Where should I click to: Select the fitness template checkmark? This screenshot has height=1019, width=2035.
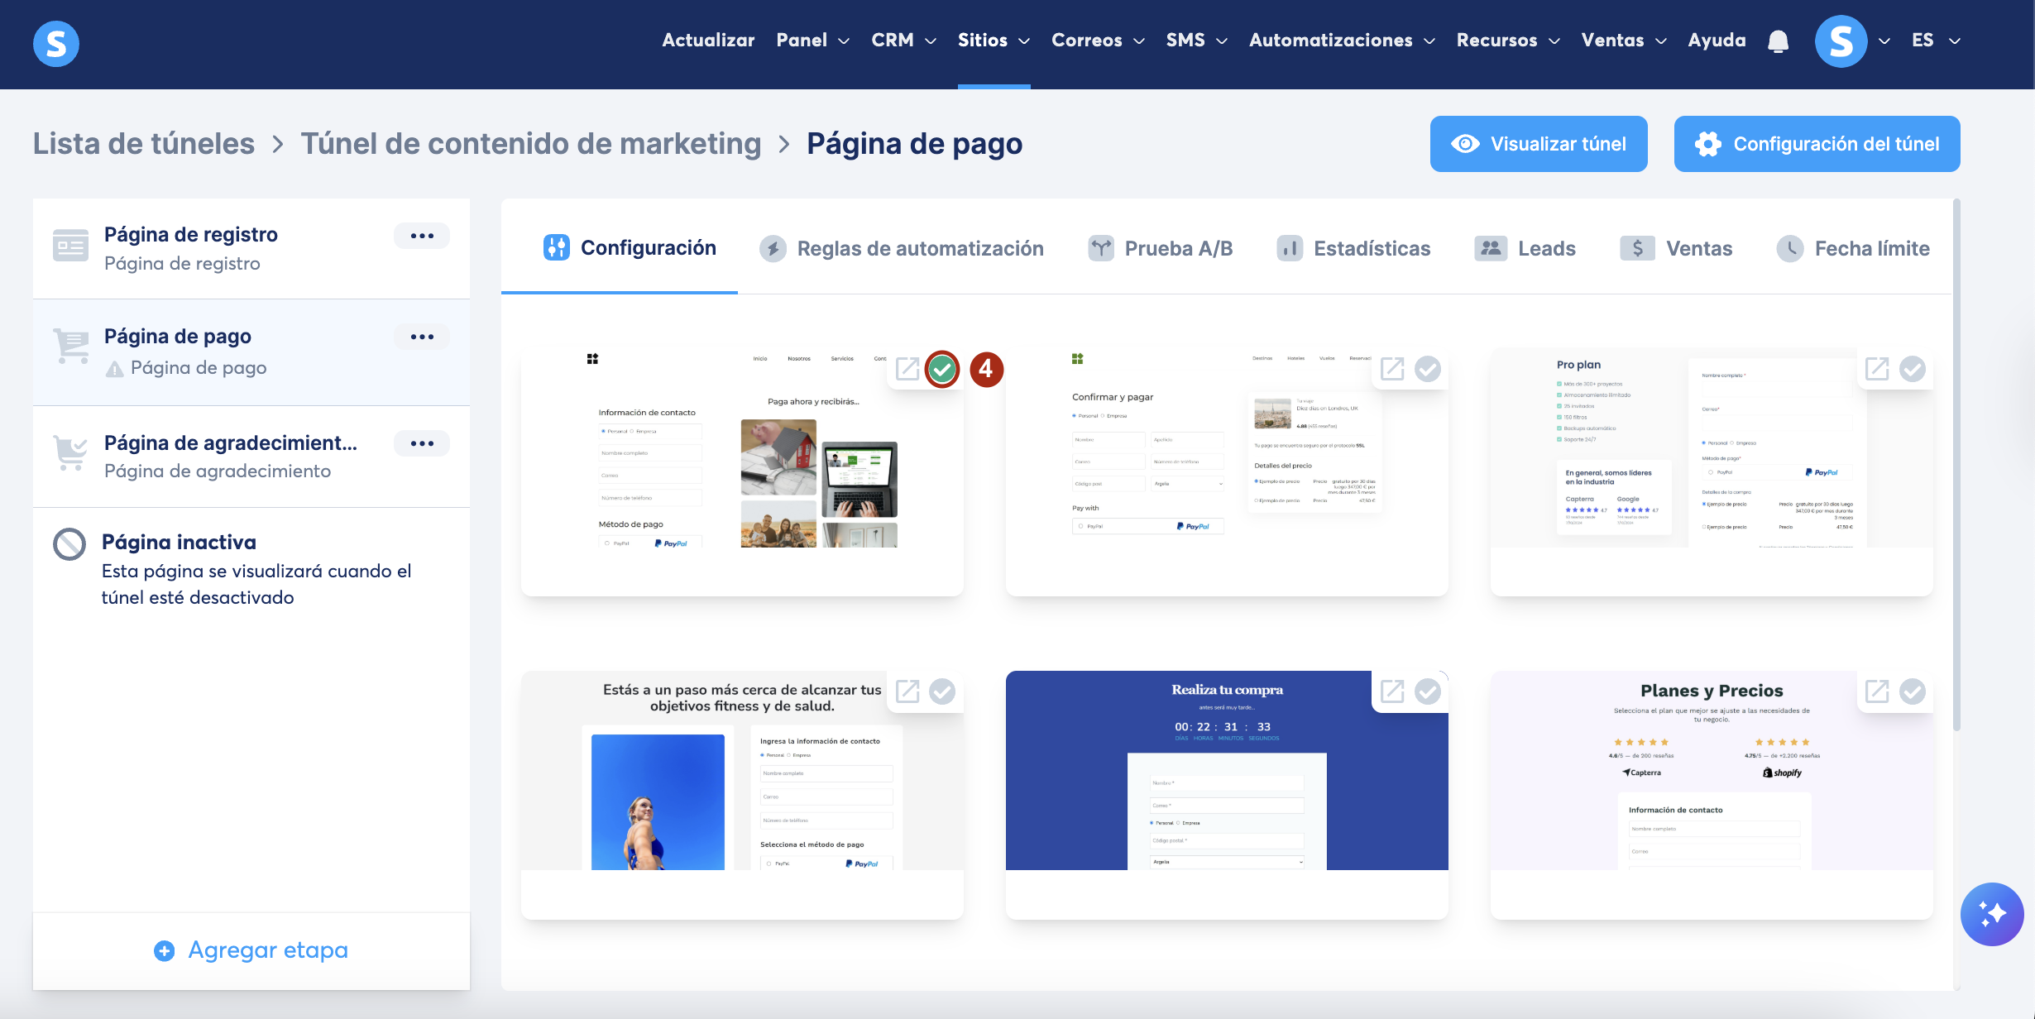click(942, 691)
